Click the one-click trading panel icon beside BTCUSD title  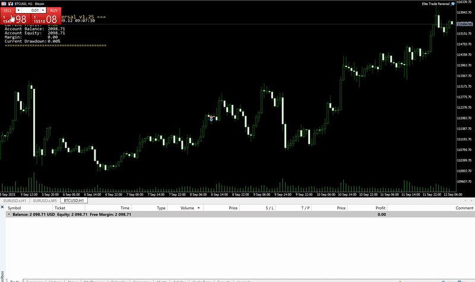click(x=4, y=4)
